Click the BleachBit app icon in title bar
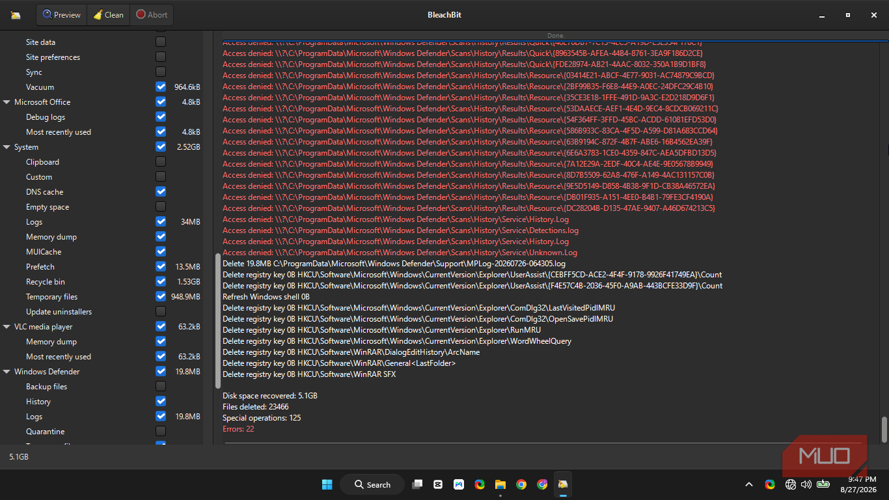This screenshot has width=889, height=500. click(16, 15)
